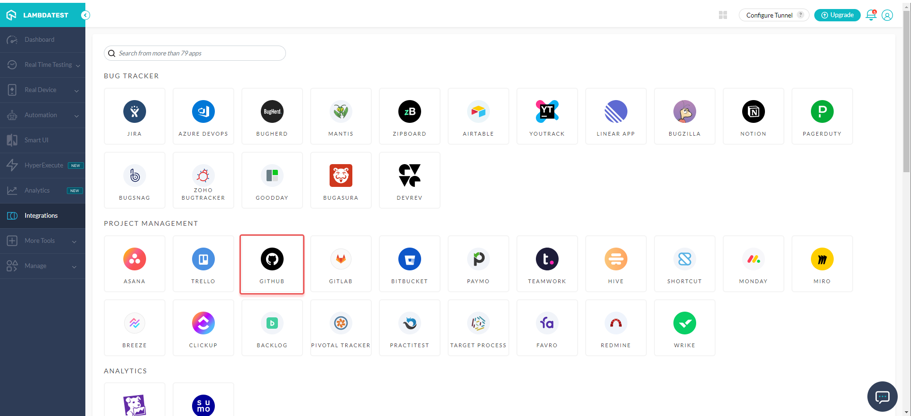Click the Configure Tunnel help icon
The image size is (911, 416).
click(801, 15)
